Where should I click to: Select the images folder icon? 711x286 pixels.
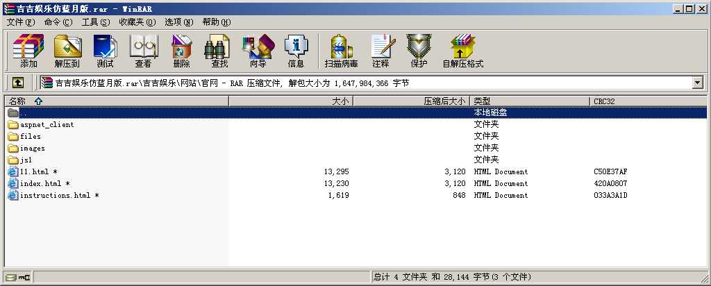pyautogui.click(x=13, y=149)
